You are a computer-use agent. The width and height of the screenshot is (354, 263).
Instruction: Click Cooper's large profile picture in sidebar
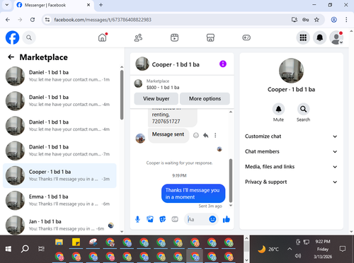291,71
